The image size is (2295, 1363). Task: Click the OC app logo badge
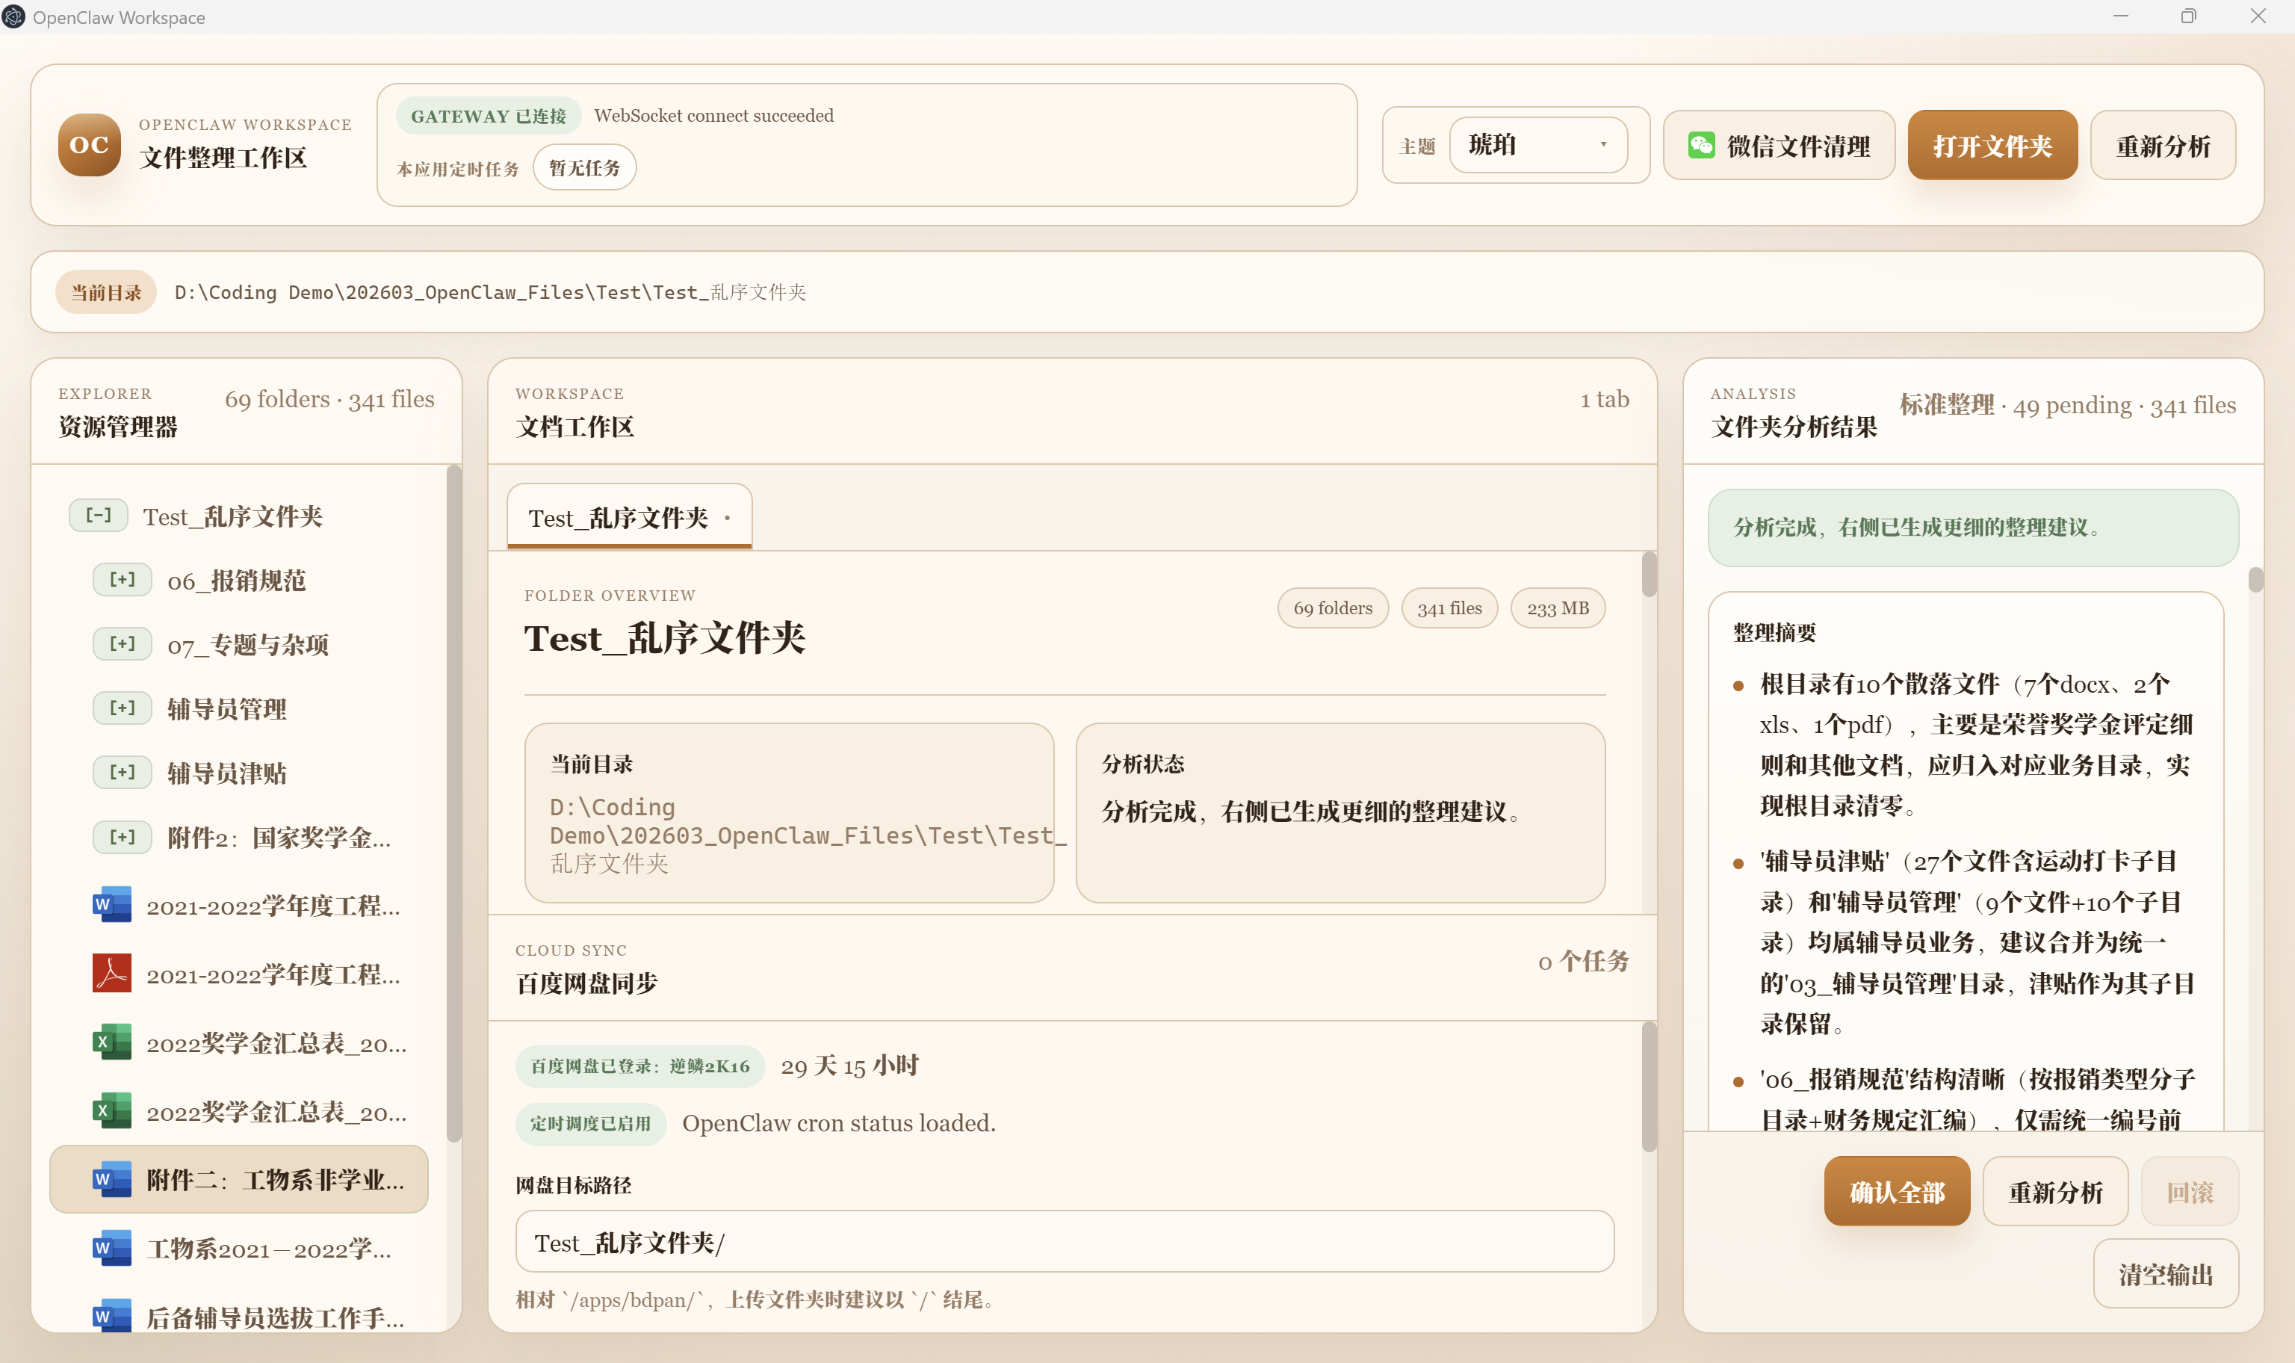[89, 145]
